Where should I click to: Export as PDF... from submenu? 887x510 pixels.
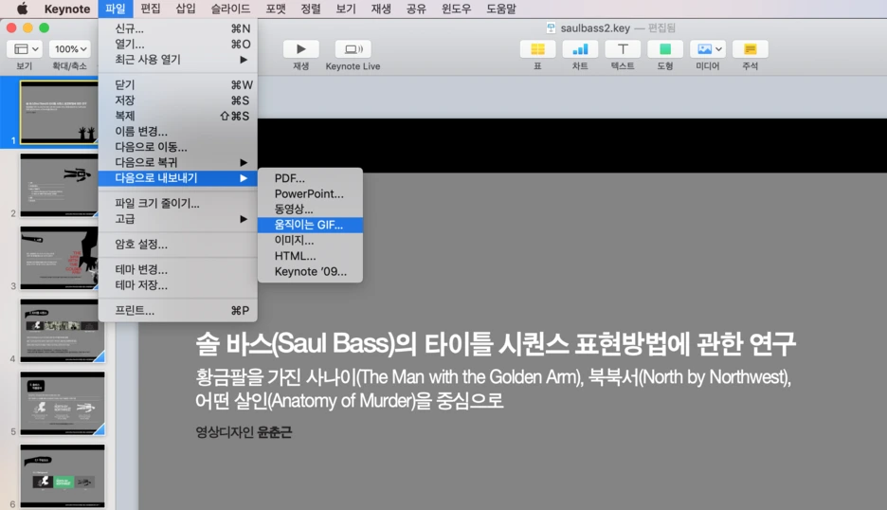(x=310, y=178)
